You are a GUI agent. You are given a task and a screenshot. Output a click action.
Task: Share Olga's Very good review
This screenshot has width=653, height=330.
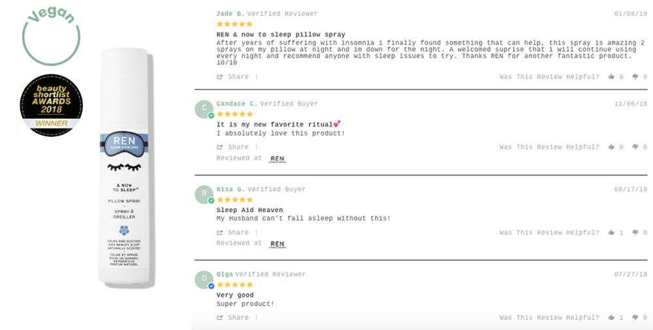click(x=233, y=318)
